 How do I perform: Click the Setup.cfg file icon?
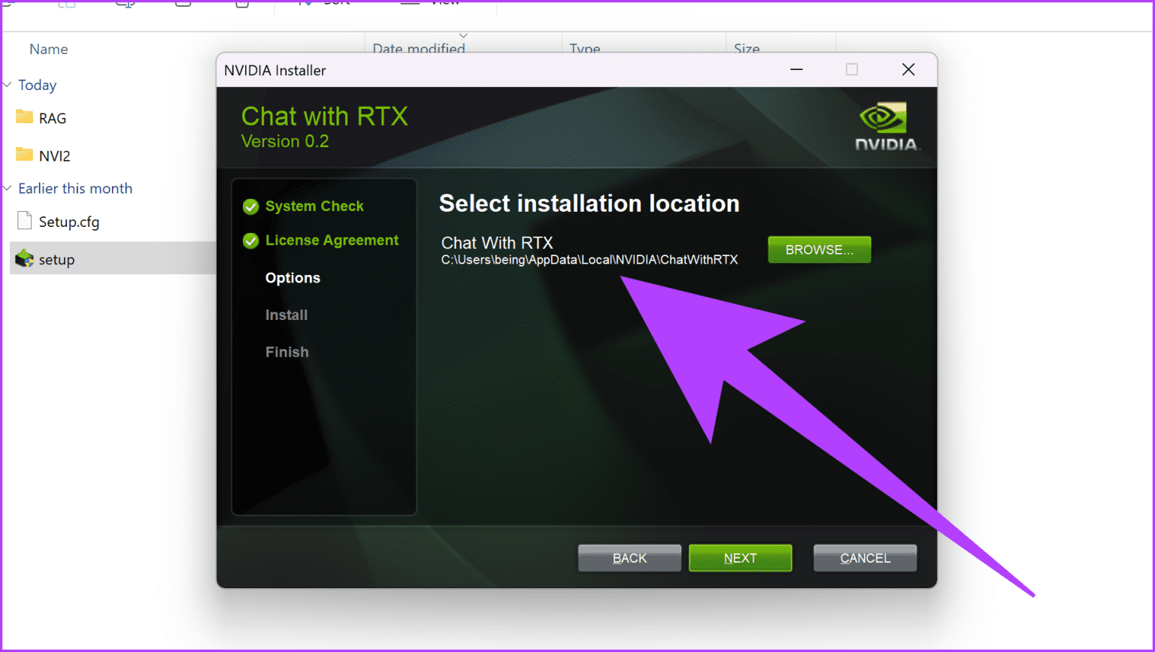point(25,221)
